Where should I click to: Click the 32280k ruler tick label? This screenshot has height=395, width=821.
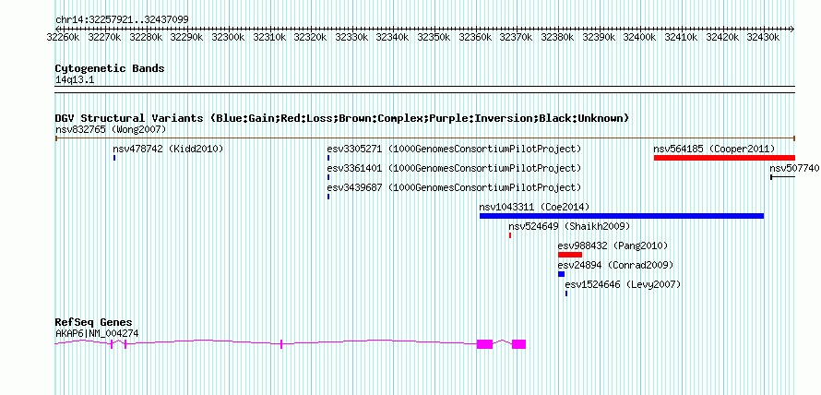(146, 37)
